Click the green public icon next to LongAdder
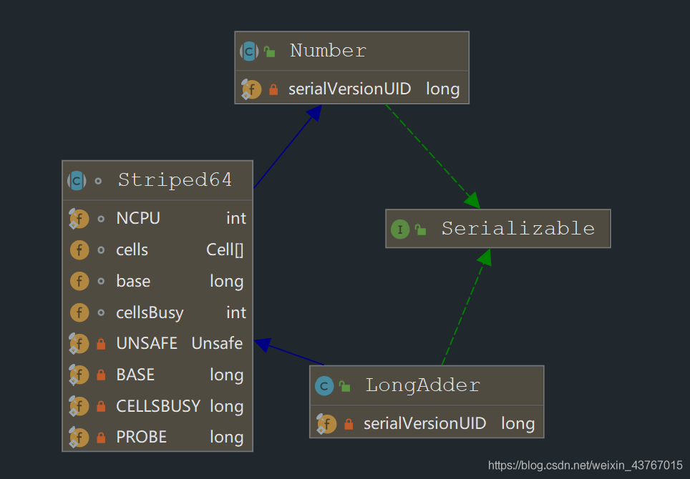The image size is (690, 479). (344, 386)
